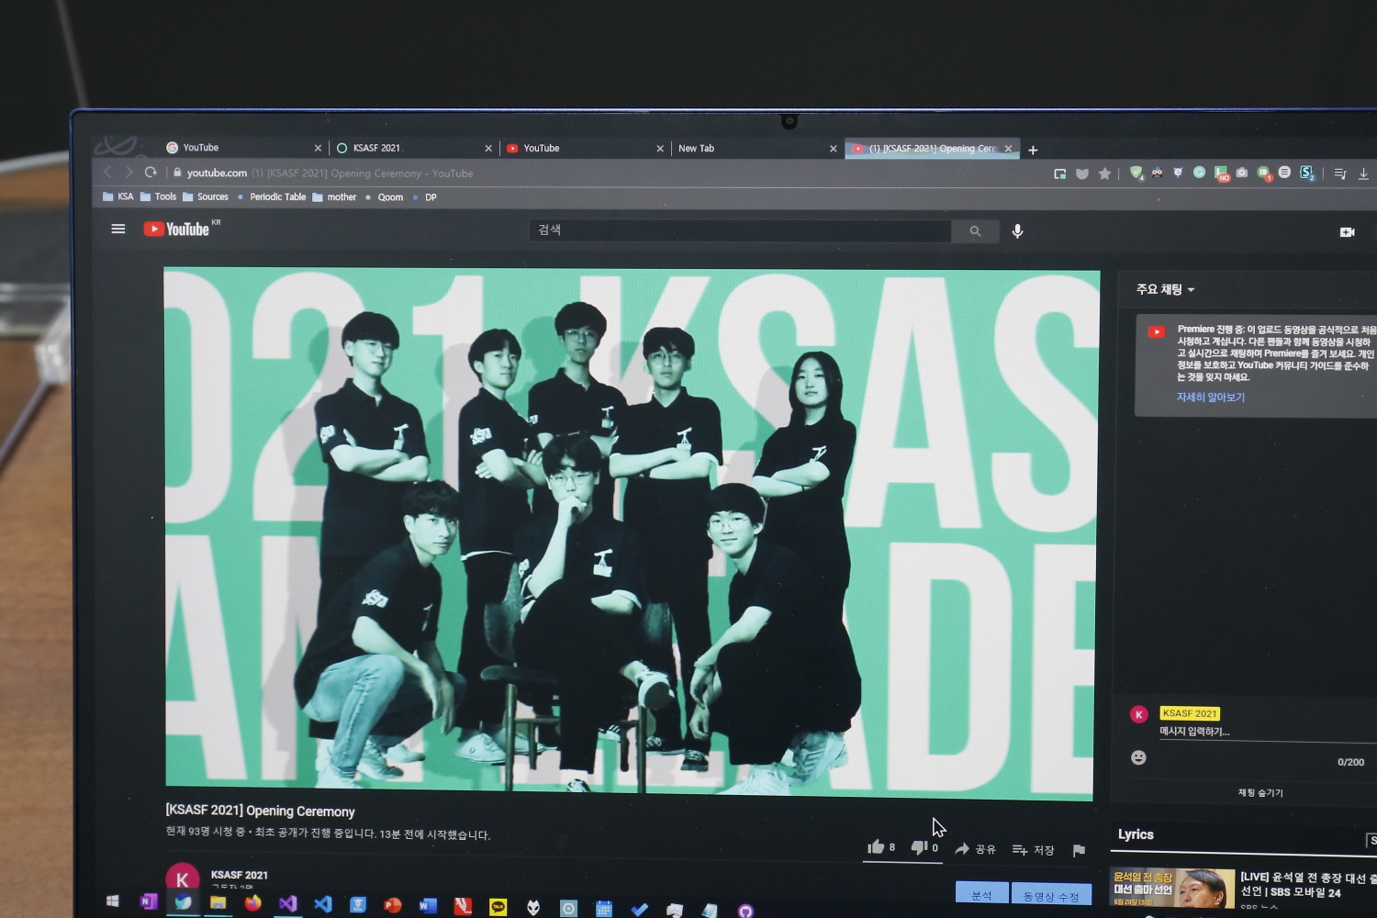The width and height of the screenshot is (1377, 918).
Task: Click the video player frame
Action: click(x=631, y=532)
